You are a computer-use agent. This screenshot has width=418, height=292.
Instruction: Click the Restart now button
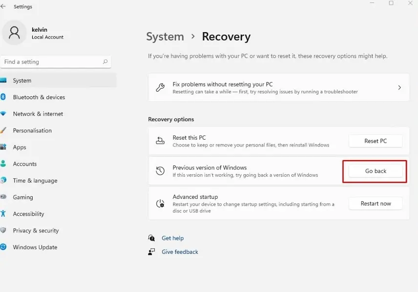(x=376, y=204)
